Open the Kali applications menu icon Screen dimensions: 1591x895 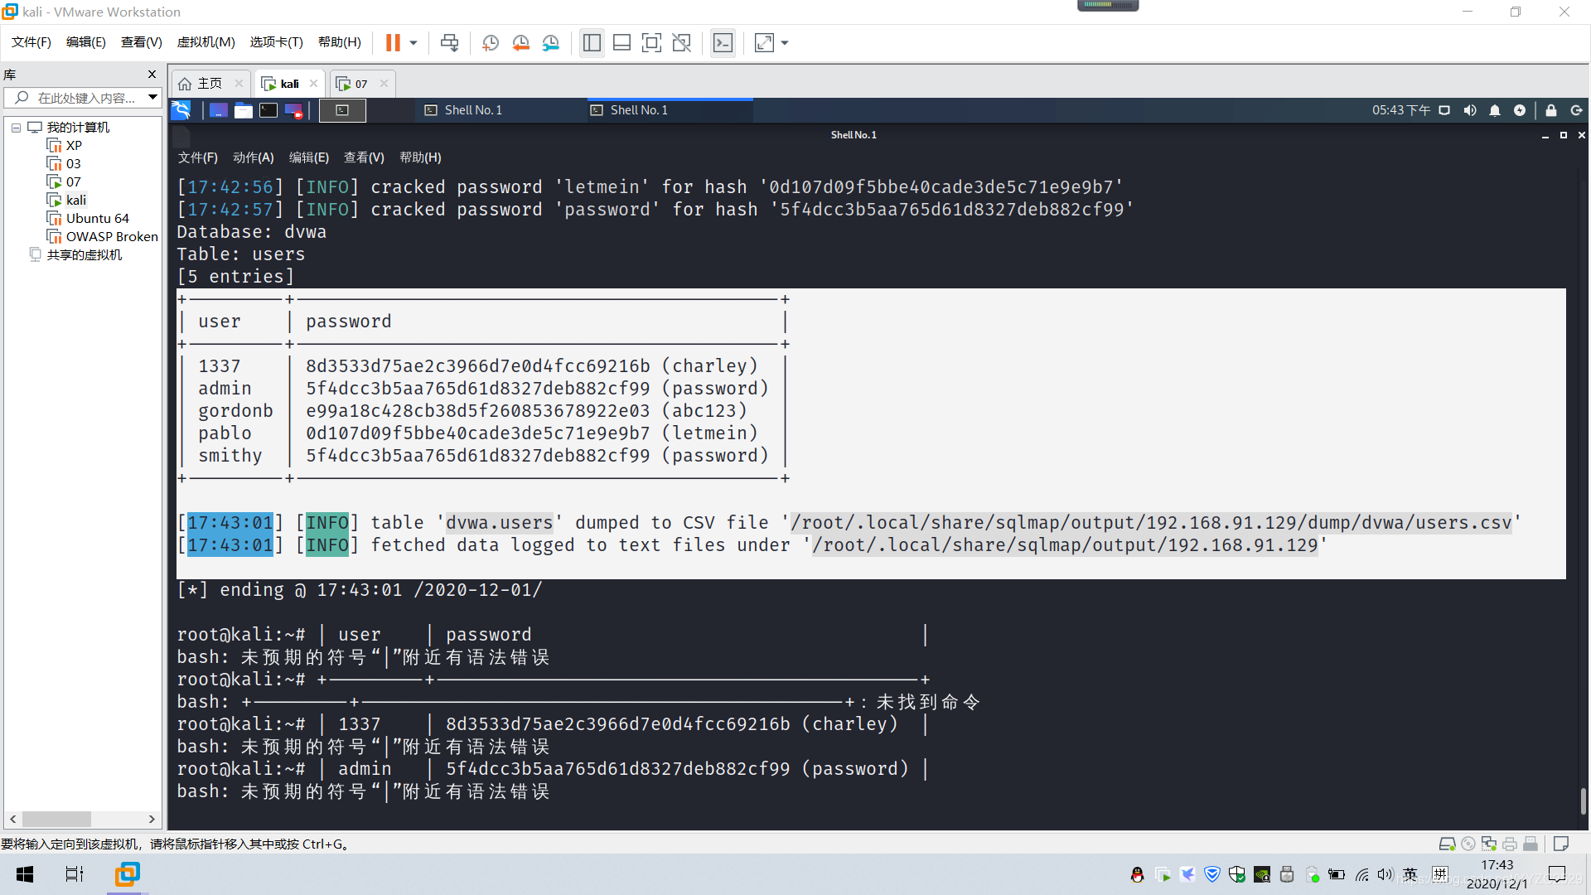(x=181, y=110)
